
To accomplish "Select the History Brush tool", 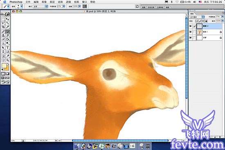I will pos(7,35).
